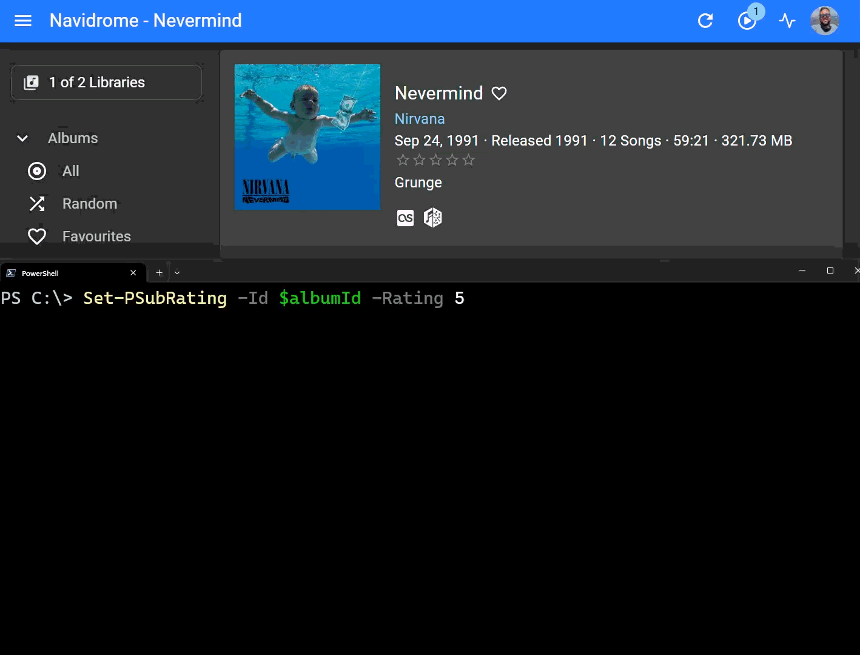860x655 pixels.
Task: Open the activity pulse icon
Action: click(787, 21)
